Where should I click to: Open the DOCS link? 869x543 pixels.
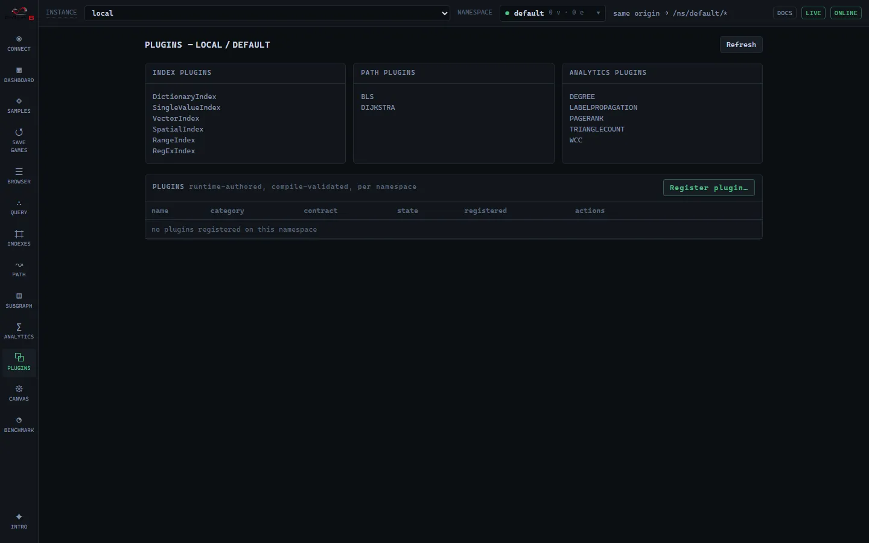click(785, 13)
